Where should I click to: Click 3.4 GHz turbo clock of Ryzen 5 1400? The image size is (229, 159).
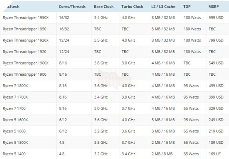point(128,154)
